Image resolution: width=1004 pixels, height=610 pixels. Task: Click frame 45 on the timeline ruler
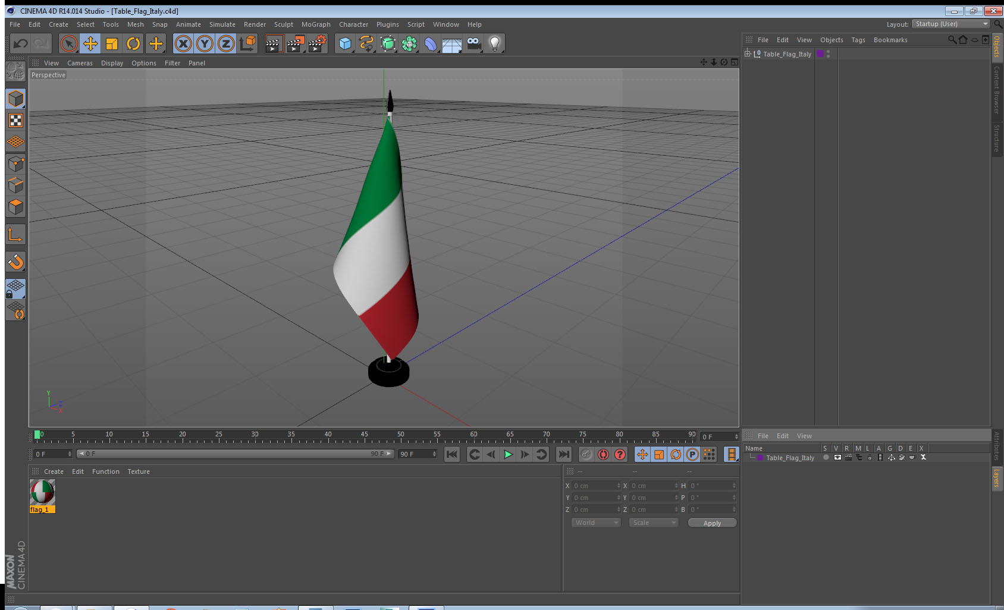click(x=364, y=435)
